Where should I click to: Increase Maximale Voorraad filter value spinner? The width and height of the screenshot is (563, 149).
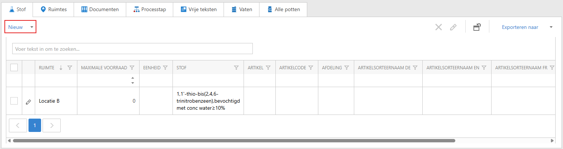point(133,78)
